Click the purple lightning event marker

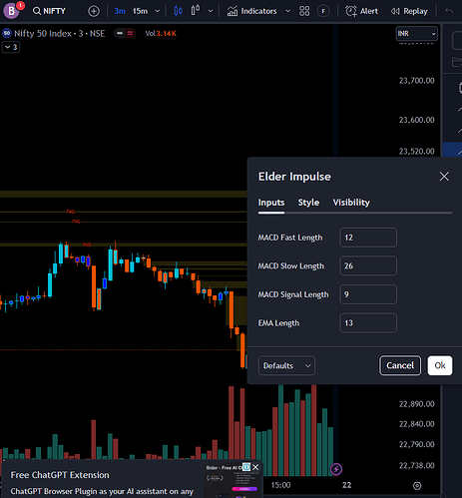tap(336, 469)
